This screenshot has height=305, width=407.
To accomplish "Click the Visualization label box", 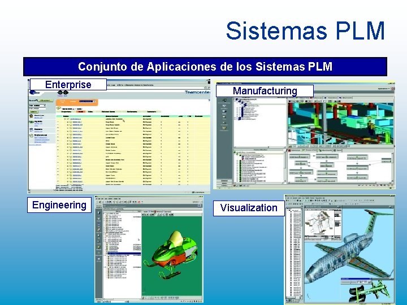I will (x=249, y=208).
